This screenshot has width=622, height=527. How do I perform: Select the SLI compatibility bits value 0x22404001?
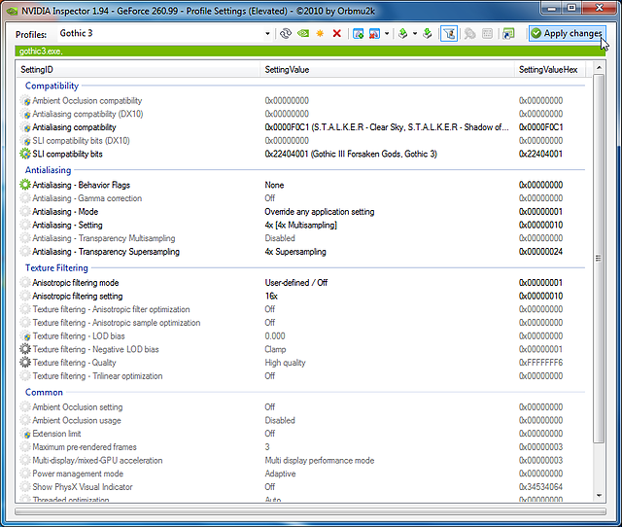coord(351,154)
